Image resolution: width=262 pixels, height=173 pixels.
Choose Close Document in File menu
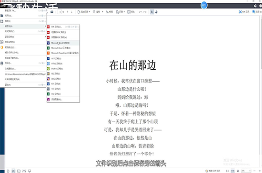[23, 31]
